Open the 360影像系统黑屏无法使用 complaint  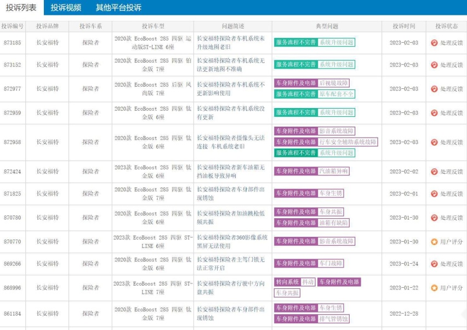point(232,242)
